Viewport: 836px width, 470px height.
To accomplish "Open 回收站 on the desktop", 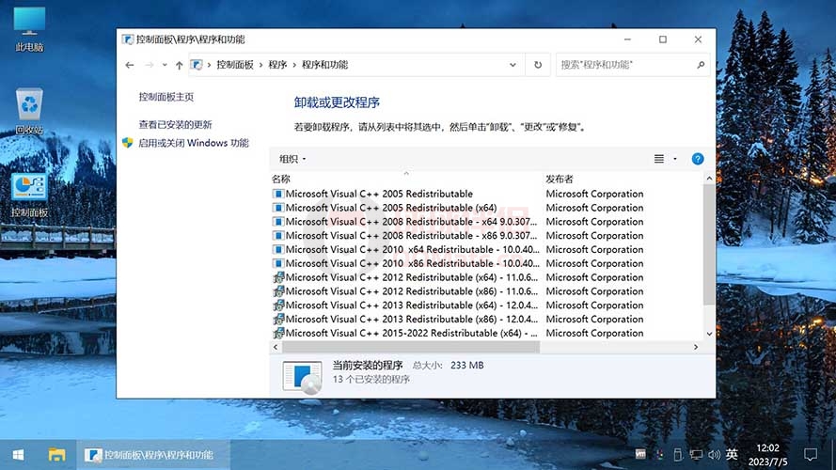I will 29,111.
